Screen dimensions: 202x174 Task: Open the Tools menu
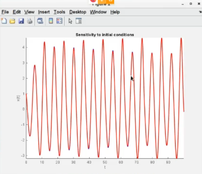click(59, 12)
